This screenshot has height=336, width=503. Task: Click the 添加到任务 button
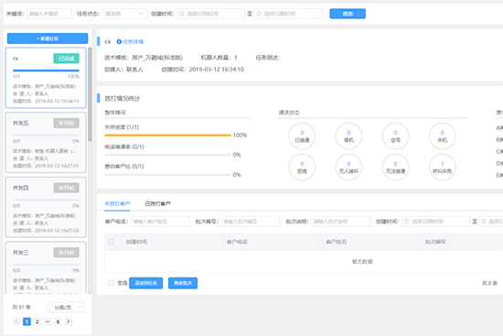coord(146,283)
